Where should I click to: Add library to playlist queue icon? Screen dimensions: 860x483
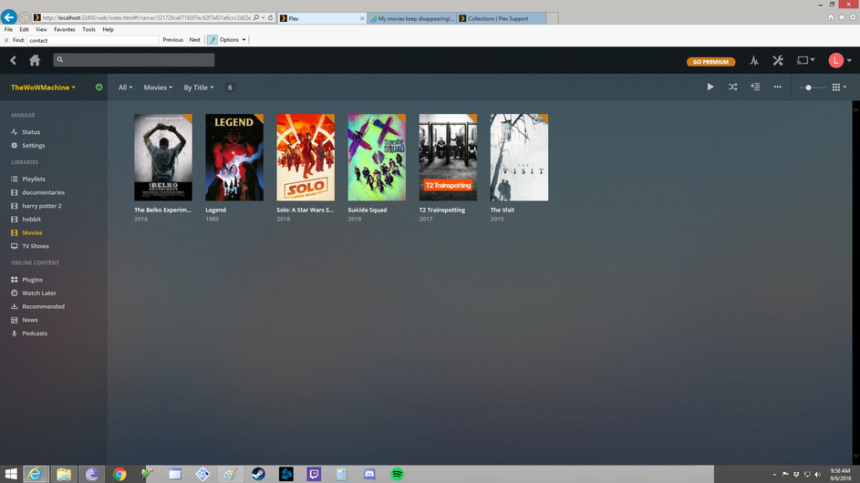point(755,87)
